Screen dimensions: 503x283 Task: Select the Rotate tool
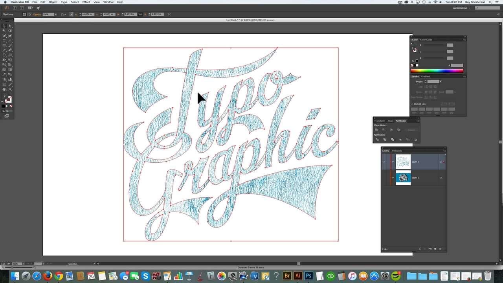tap(5, 55)
